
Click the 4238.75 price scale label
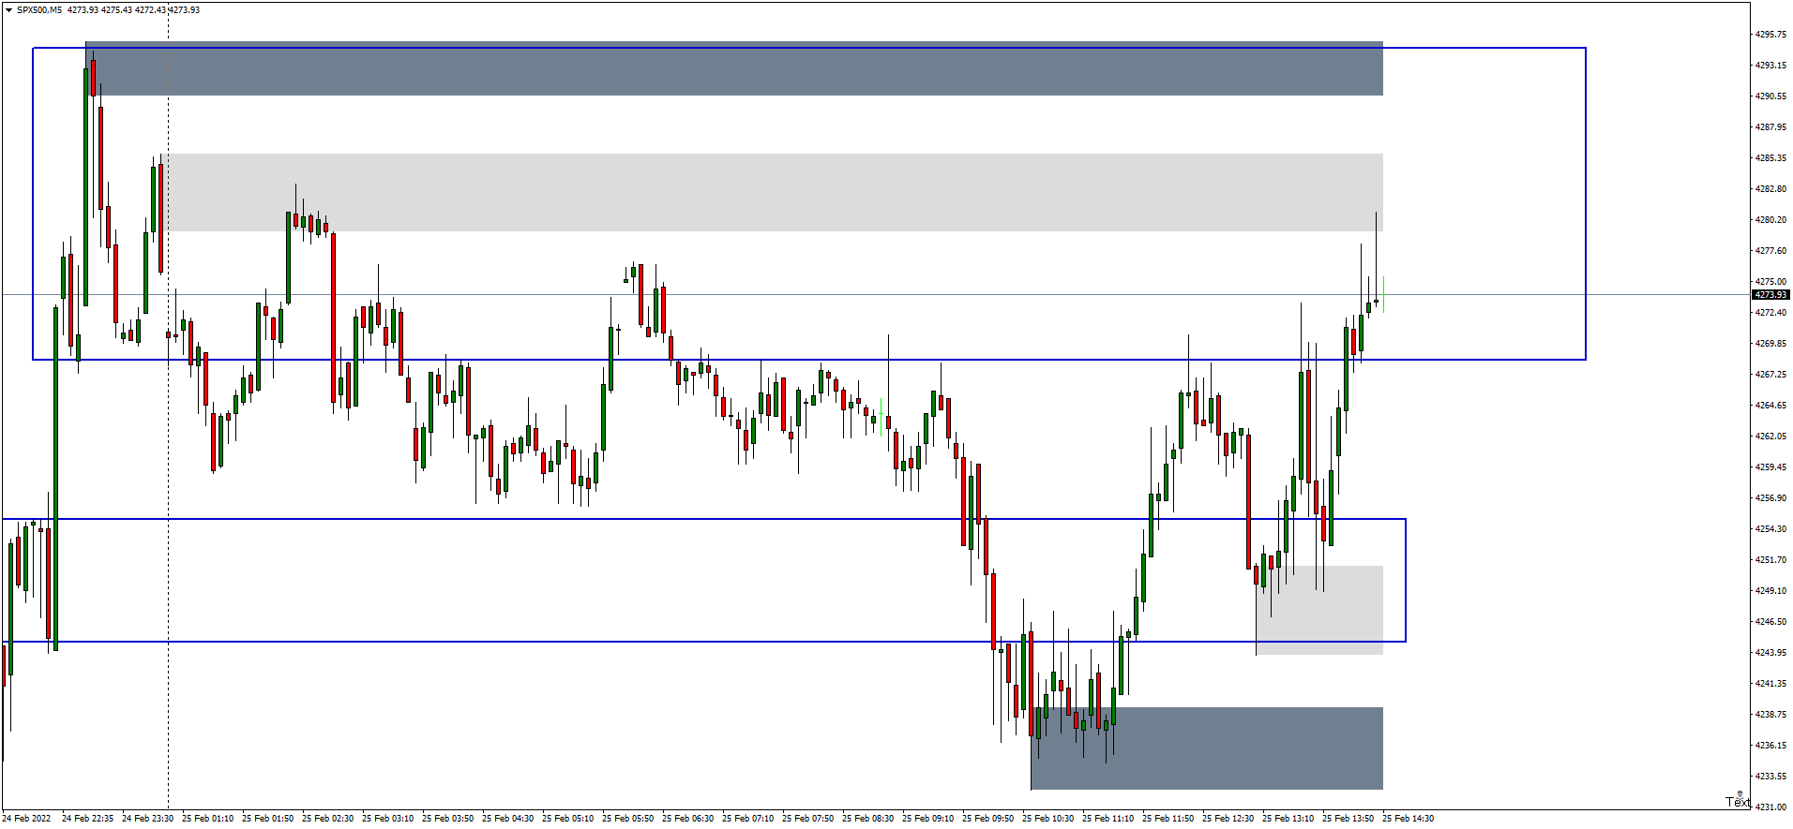click(1770, 715)
